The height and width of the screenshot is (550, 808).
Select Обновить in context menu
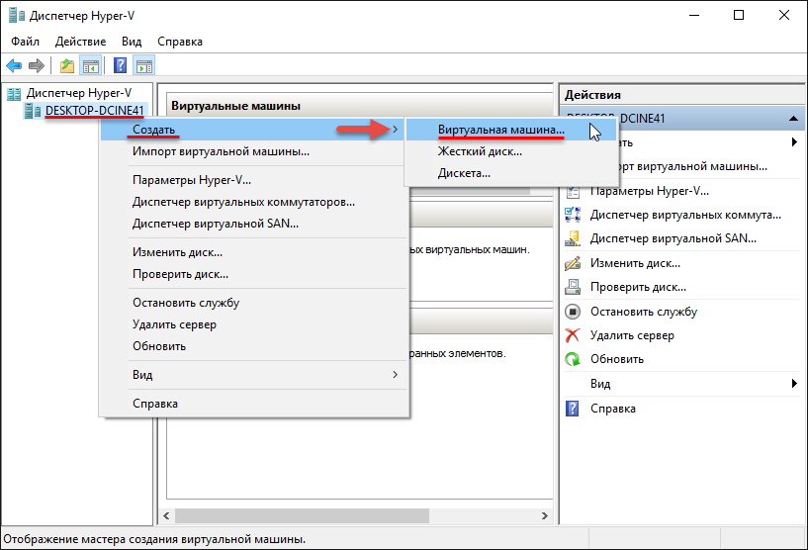(x=254, y=346)
